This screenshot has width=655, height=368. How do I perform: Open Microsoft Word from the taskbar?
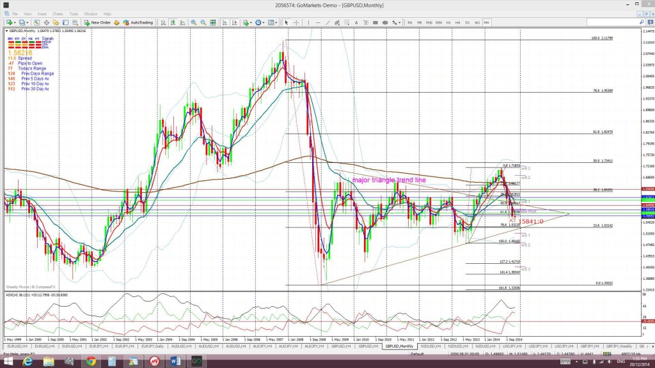pyautogui.click(x=175, y=362)
